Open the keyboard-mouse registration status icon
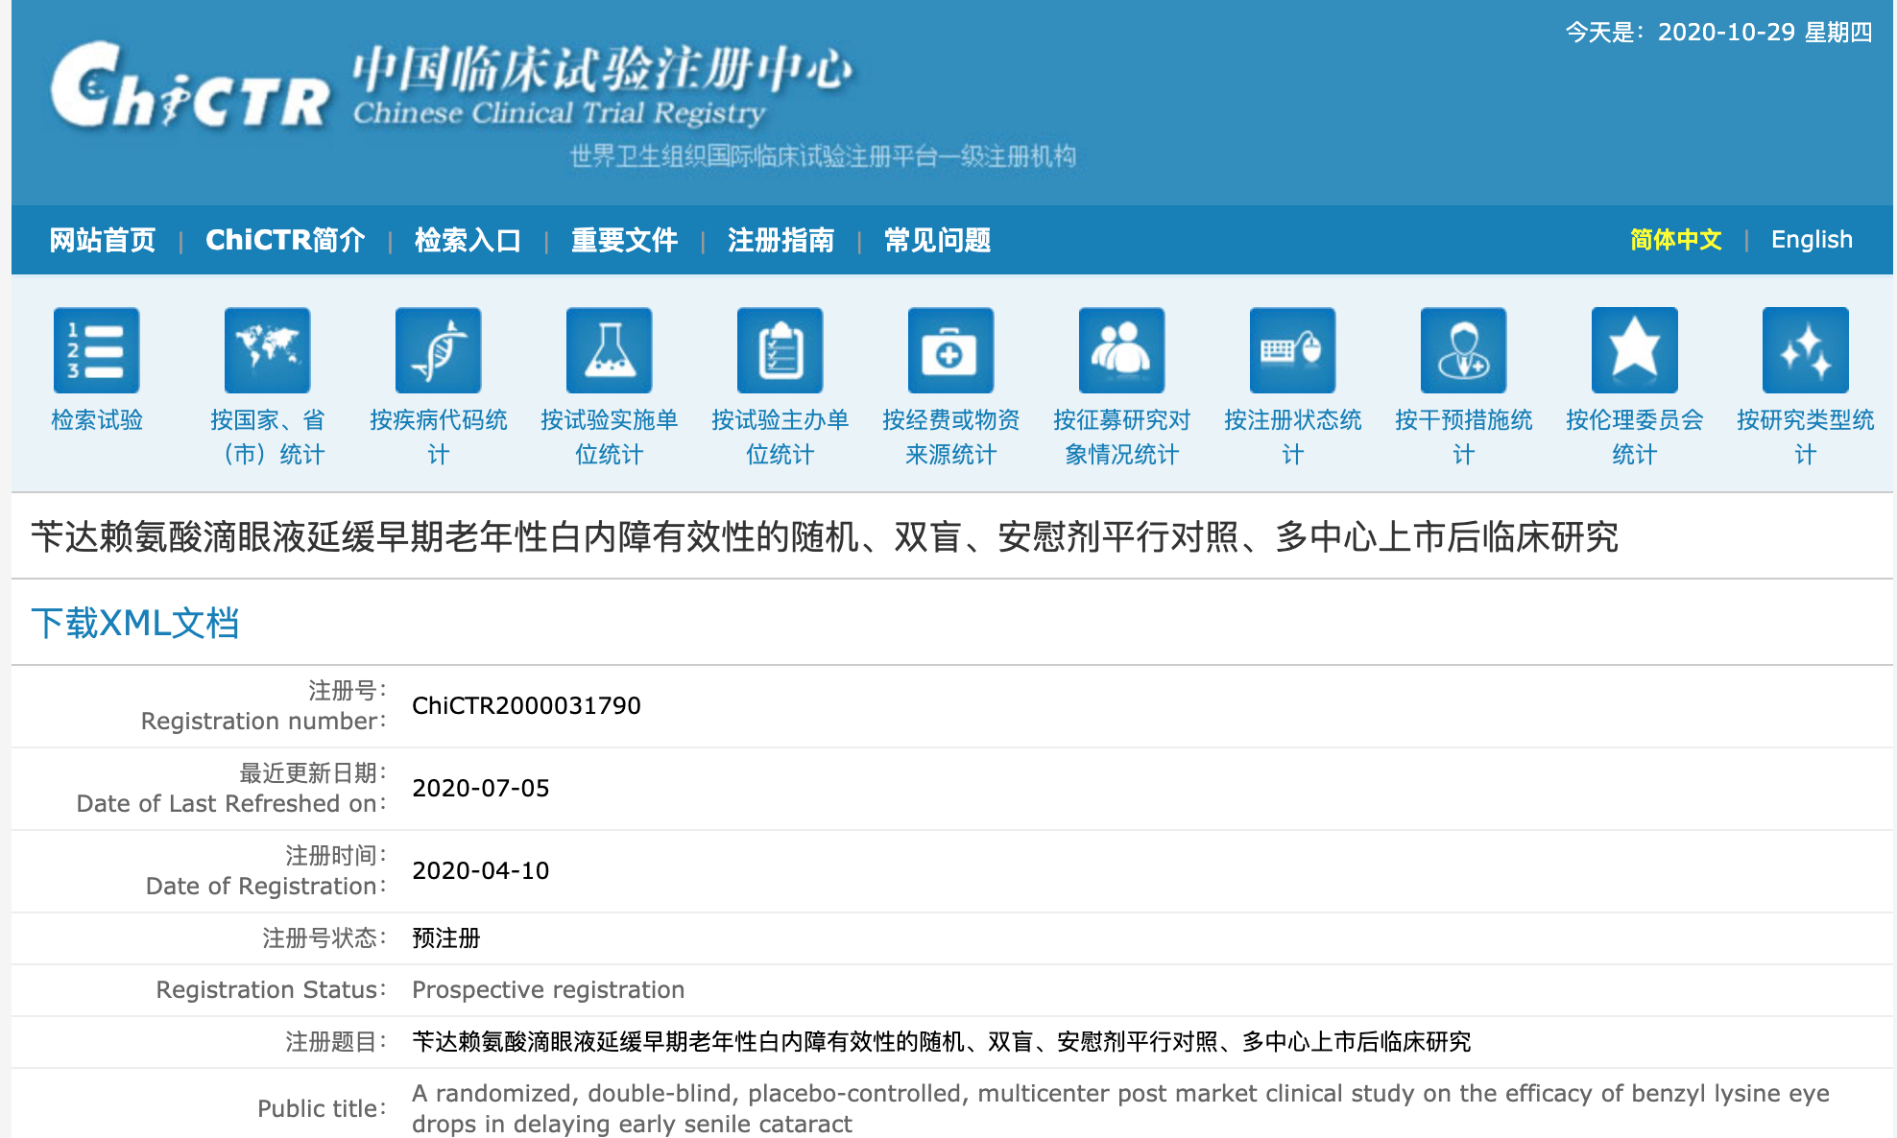This screenshot has height=1138, width=1897. [1292, 350]
